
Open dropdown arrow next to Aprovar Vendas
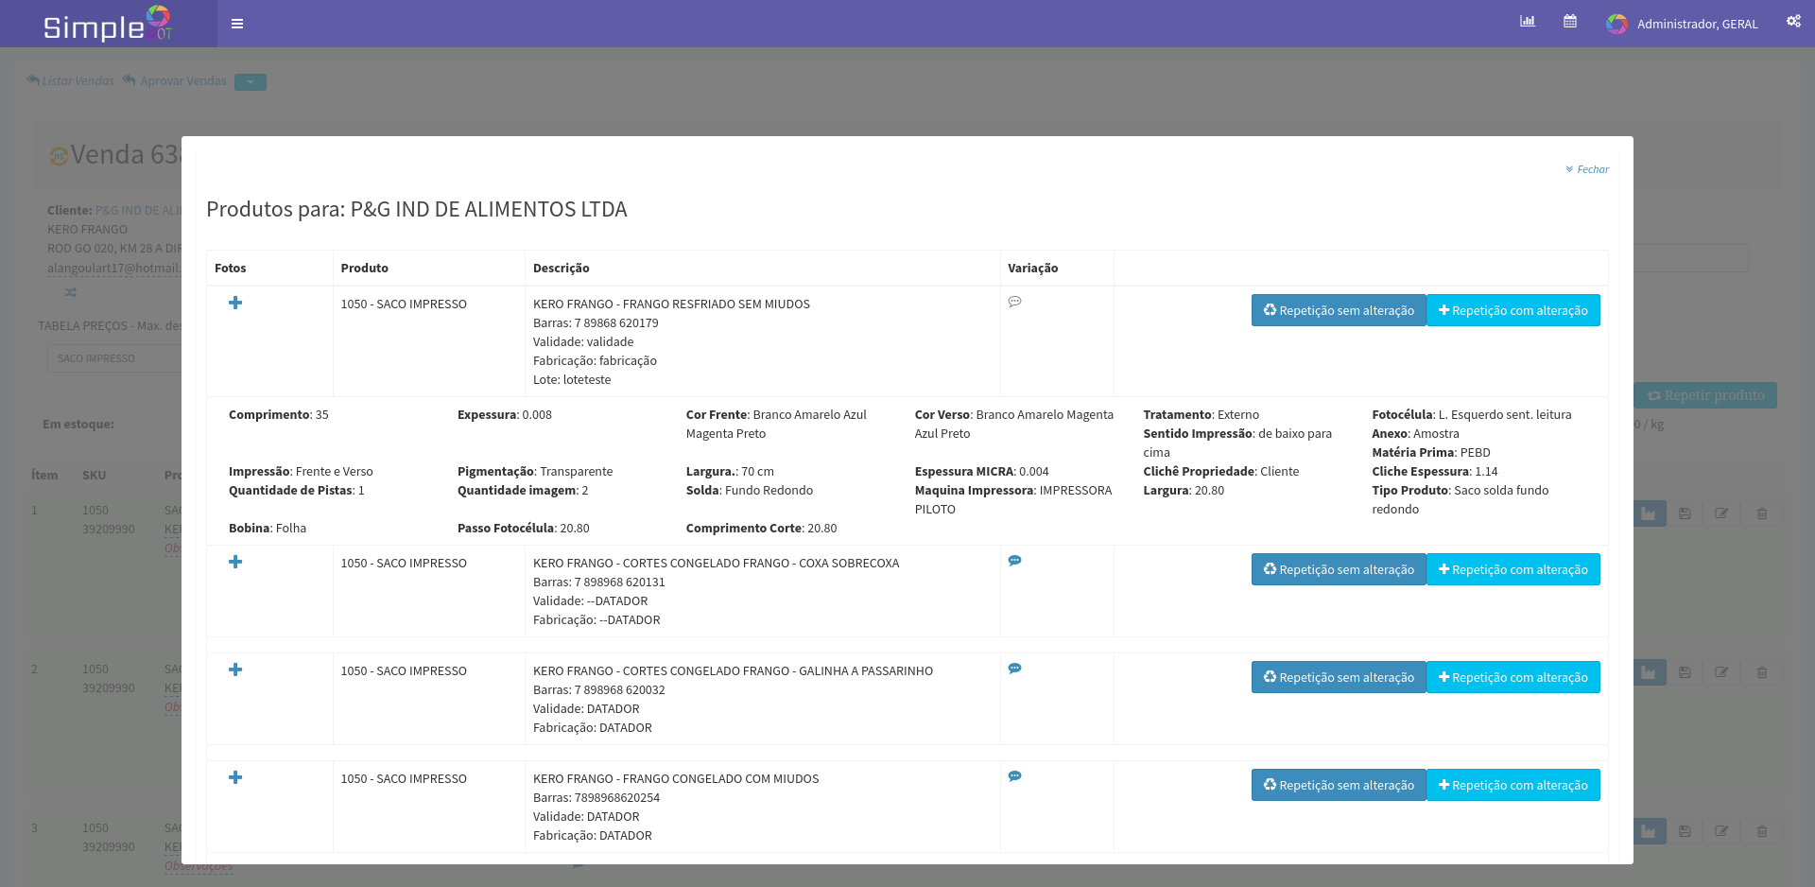[x=251, y=82]
